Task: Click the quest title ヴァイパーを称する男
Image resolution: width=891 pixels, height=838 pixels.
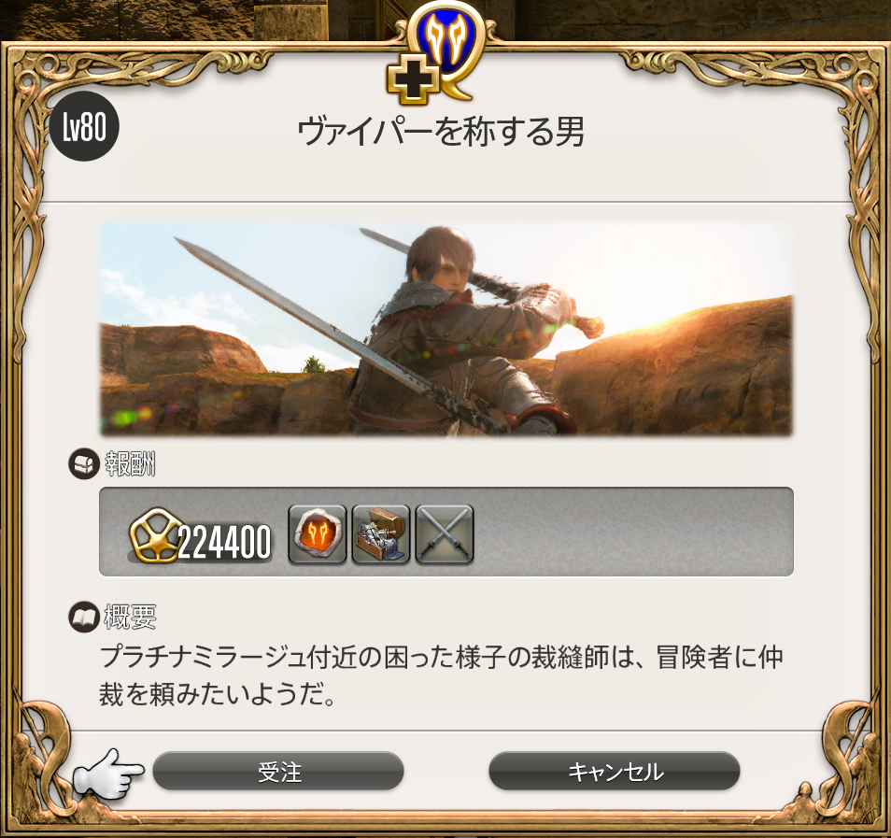Action: 441,132
